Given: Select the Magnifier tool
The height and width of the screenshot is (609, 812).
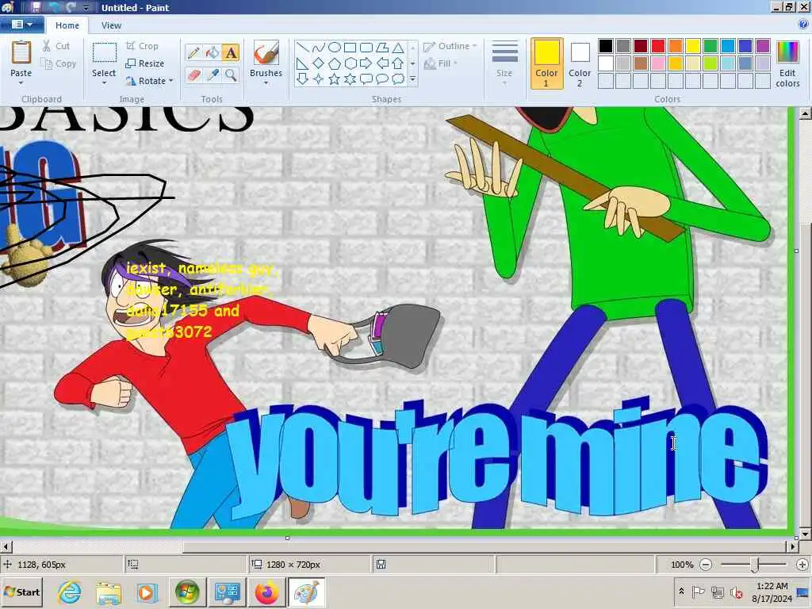Looking at the screenshot, I should (x=231, y=75).
